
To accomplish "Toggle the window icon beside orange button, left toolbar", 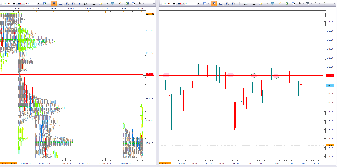I will tap(60, 4).
